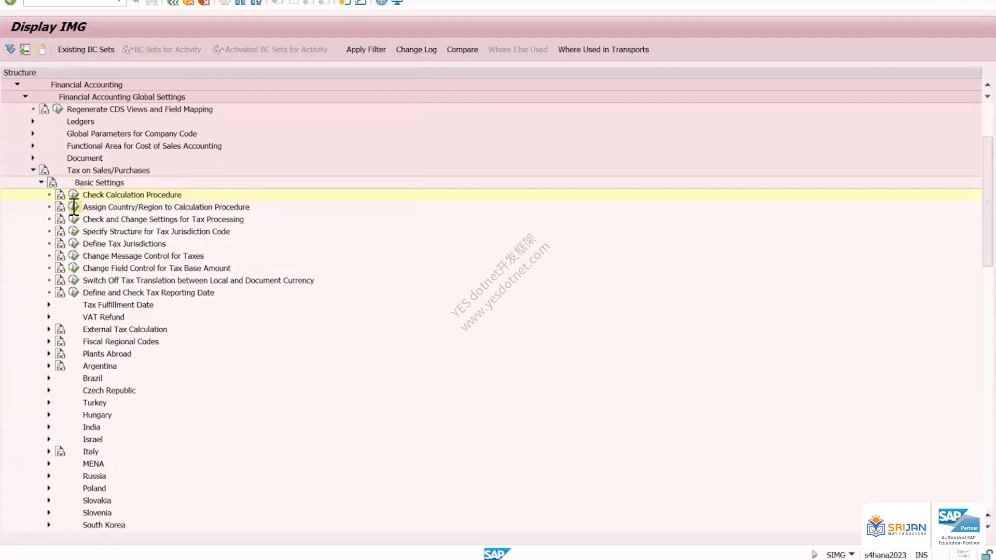Click the Compare button
The image size is (996, 560).
462,49
